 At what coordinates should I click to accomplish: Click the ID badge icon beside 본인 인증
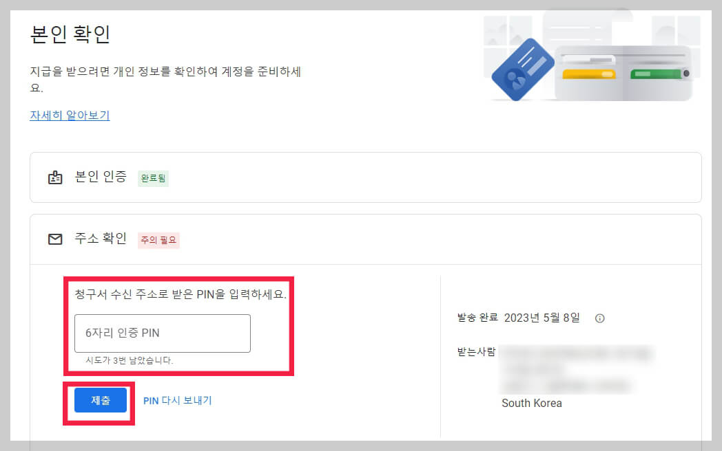pos(55,177)
